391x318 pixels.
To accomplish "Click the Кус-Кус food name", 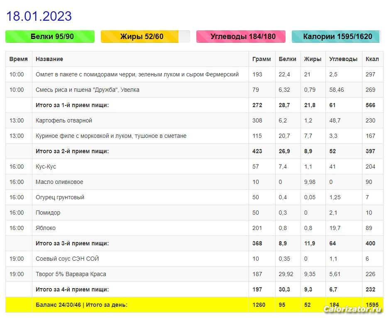I will (46, 166).
